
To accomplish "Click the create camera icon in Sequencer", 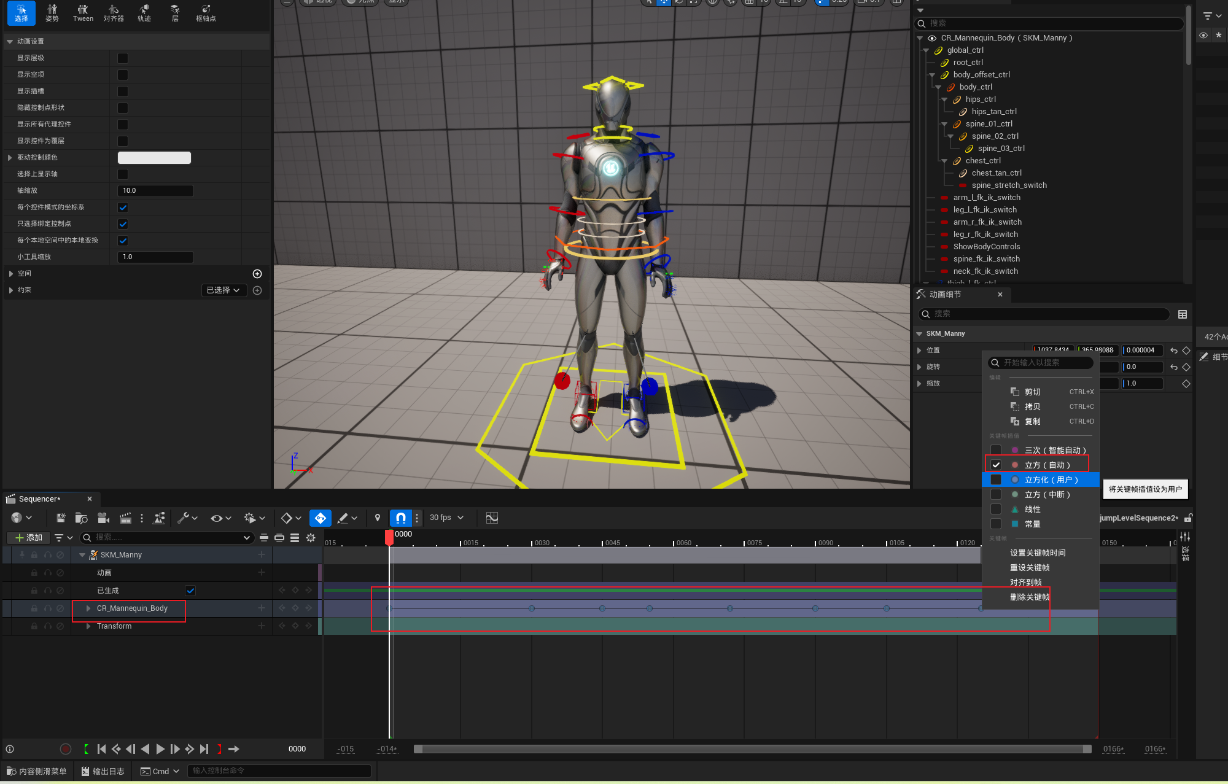I will (104, 518).
